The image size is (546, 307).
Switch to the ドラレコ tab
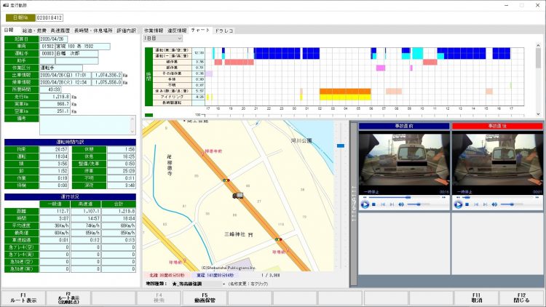223,31
